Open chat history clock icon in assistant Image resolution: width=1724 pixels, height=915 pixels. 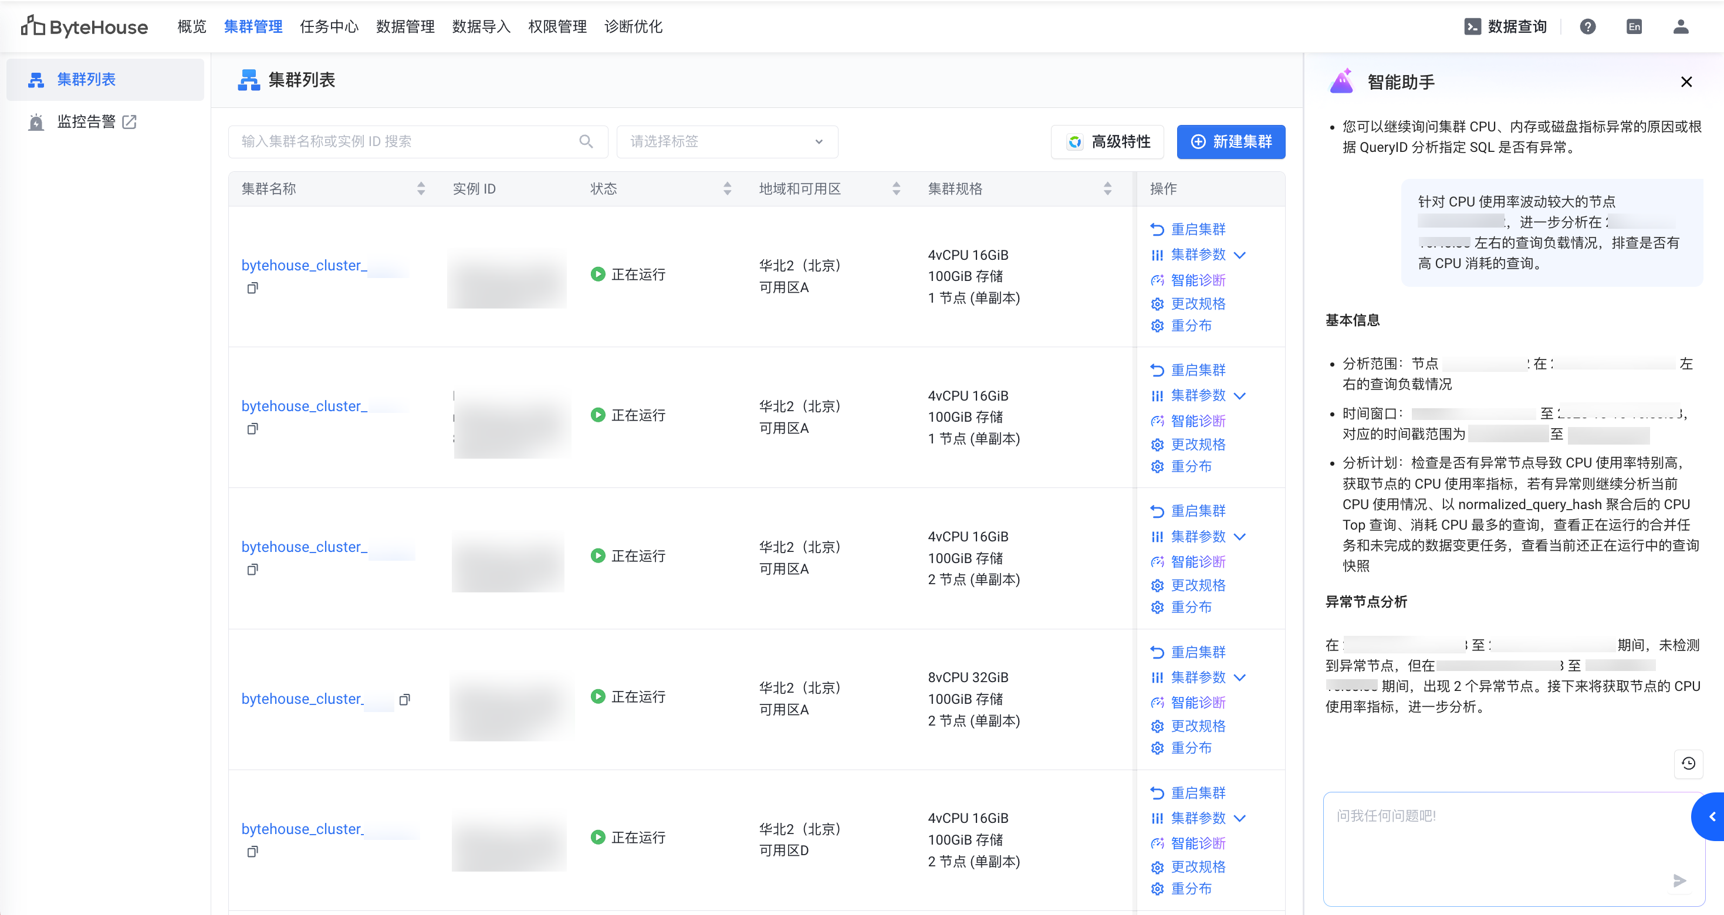click(x=1688, y=763)
